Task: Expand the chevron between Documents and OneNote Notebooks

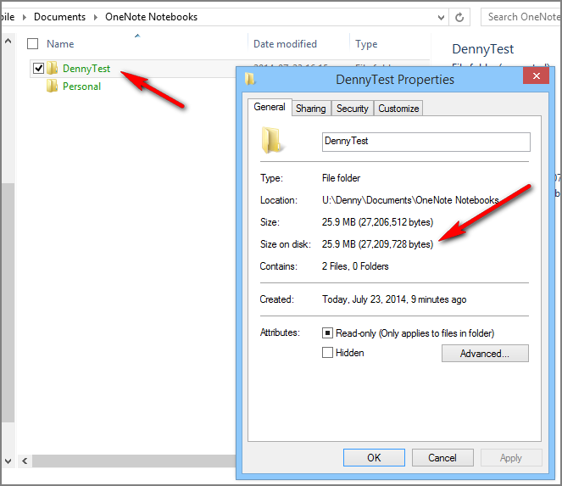Action: 96,17
